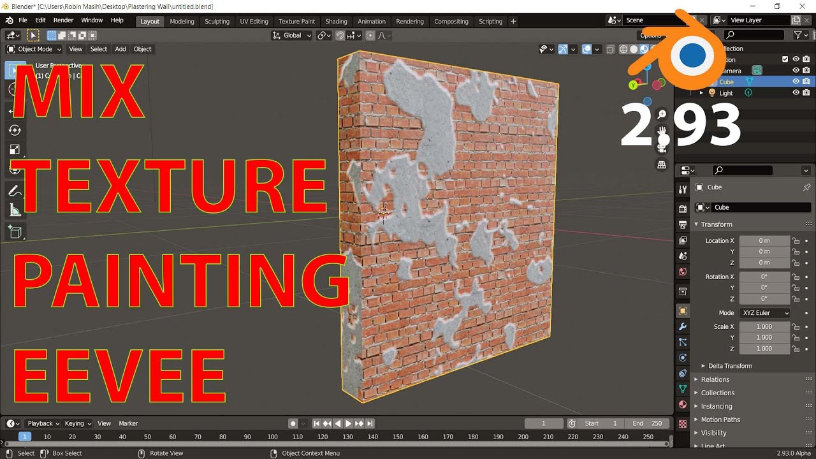Toggle lock on Location X
The image size is (816, 459).
796,240
